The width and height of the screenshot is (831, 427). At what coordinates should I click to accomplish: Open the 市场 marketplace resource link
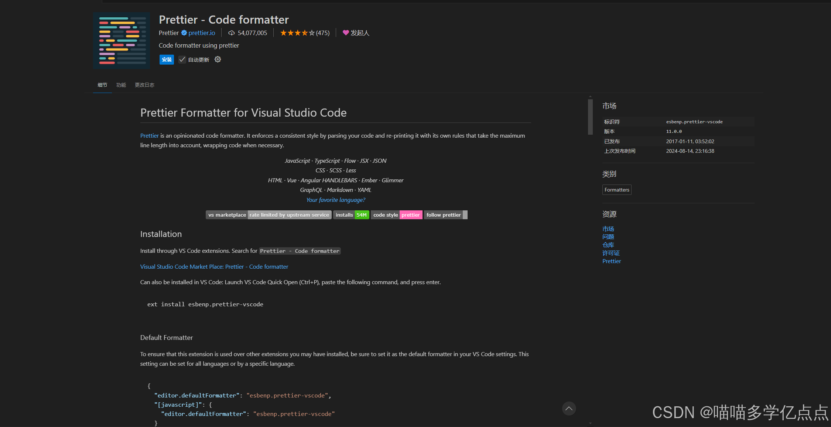608,229
